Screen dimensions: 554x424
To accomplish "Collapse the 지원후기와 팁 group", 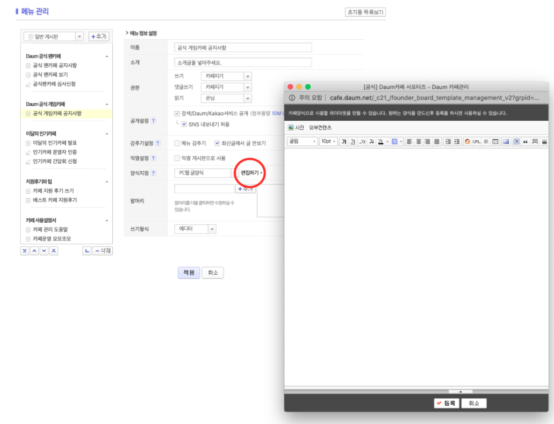I will [x=107, y=182].
